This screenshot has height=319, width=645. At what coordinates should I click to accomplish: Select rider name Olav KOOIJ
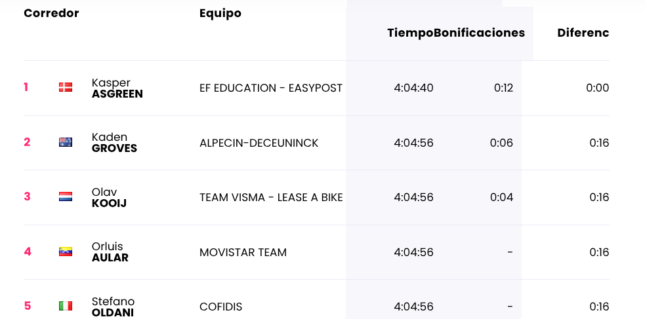(109, 197)
